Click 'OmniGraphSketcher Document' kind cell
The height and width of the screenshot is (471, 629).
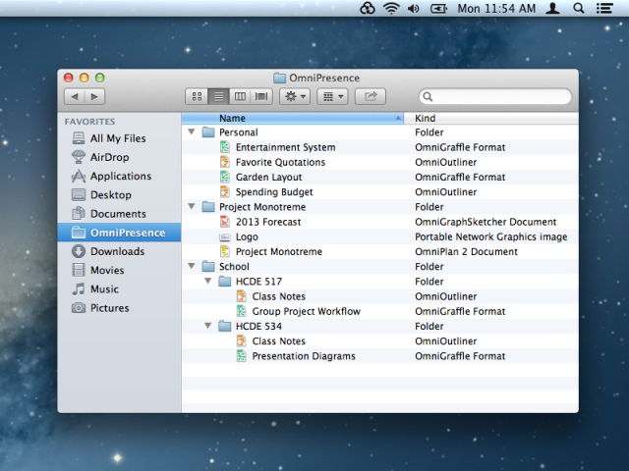486,222
